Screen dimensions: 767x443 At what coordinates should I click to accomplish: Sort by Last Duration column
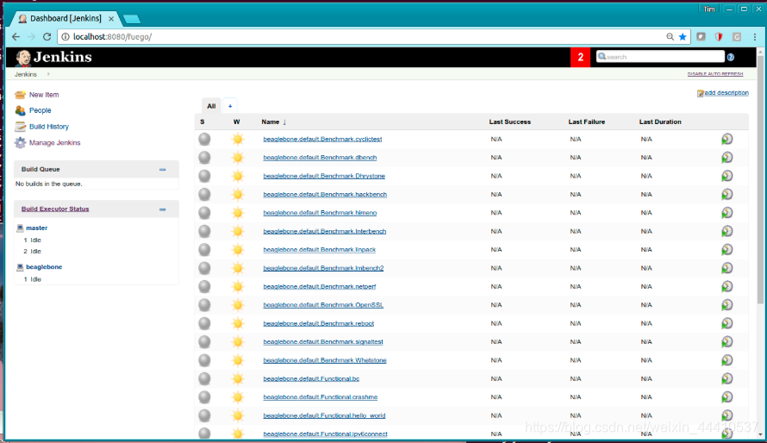point(660,122)
